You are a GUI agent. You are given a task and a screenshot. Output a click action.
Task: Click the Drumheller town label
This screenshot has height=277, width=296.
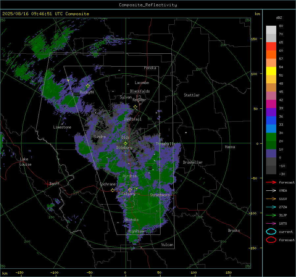pos(193,162)
